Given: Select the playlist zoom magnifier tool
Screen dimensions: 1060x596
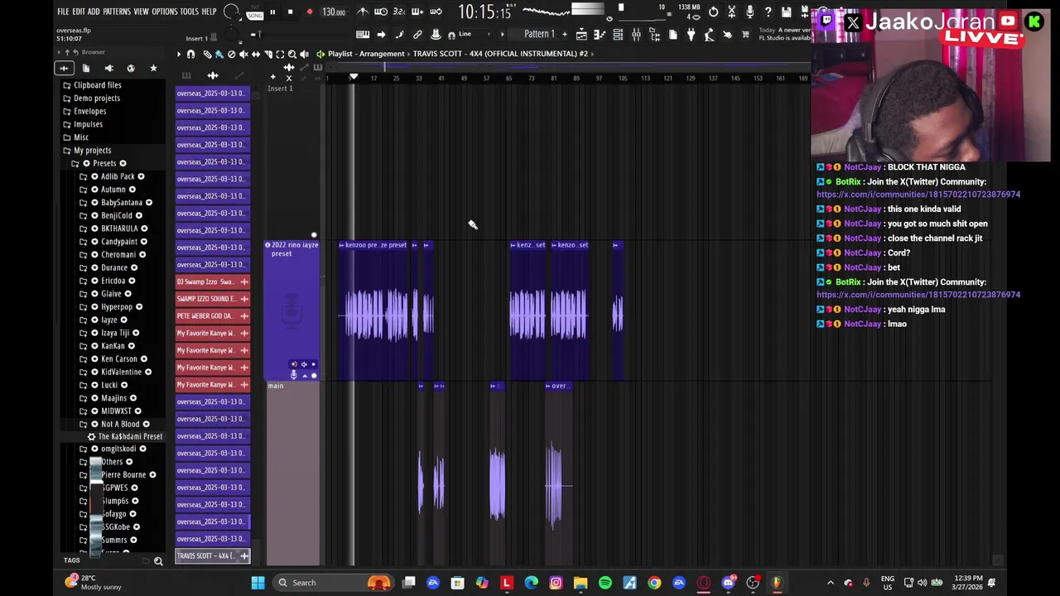Looking at the screenshot, I should 291,54.
